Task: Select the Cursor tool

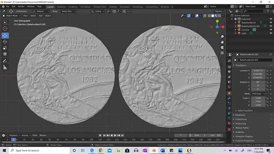Action: point(5,29)
